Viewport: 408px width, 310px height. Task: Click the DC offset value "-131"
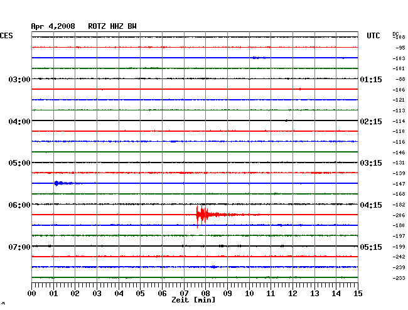coord(399,163)
